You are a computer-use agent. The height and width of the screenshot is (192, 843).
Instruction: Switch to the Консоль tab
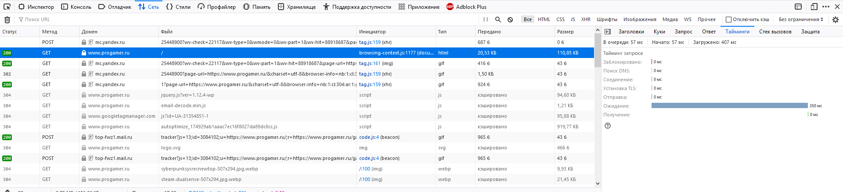[76, 7]
